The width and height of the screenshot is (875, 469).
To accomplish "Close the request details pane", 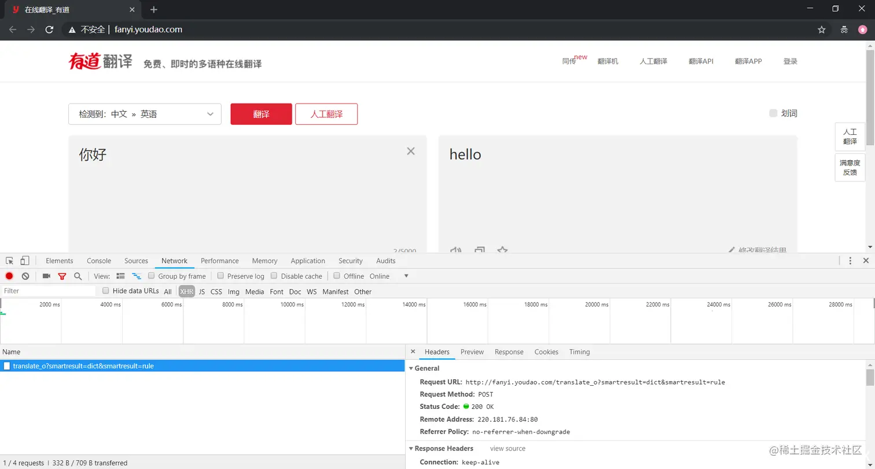I will click(x=413, y=352).
